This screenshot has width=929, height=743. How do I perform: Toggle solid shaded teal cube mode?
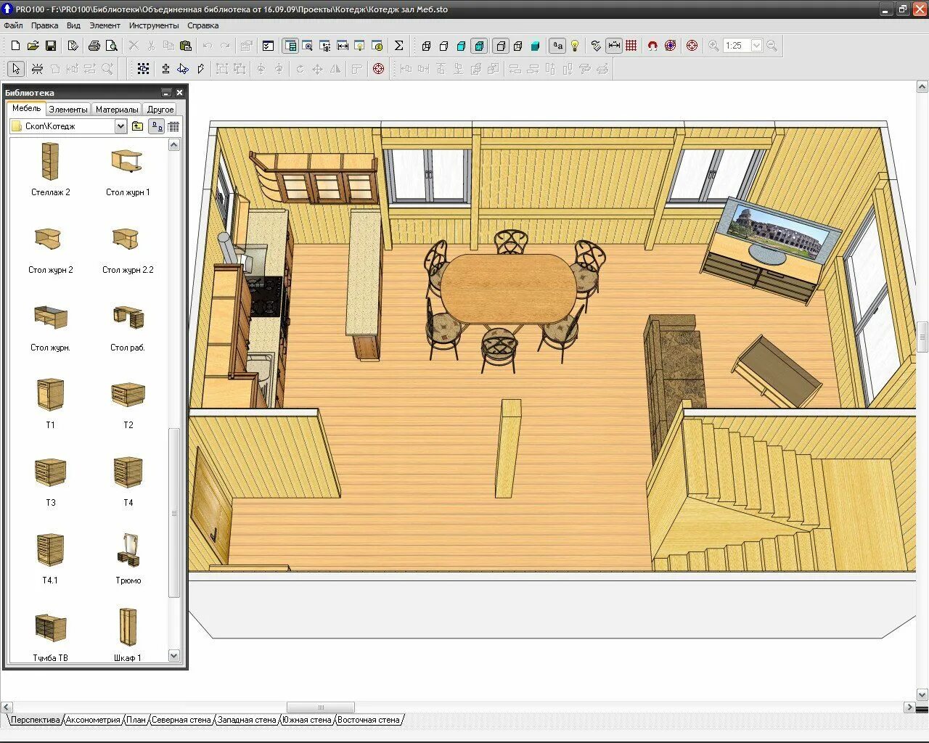point(536,46)
